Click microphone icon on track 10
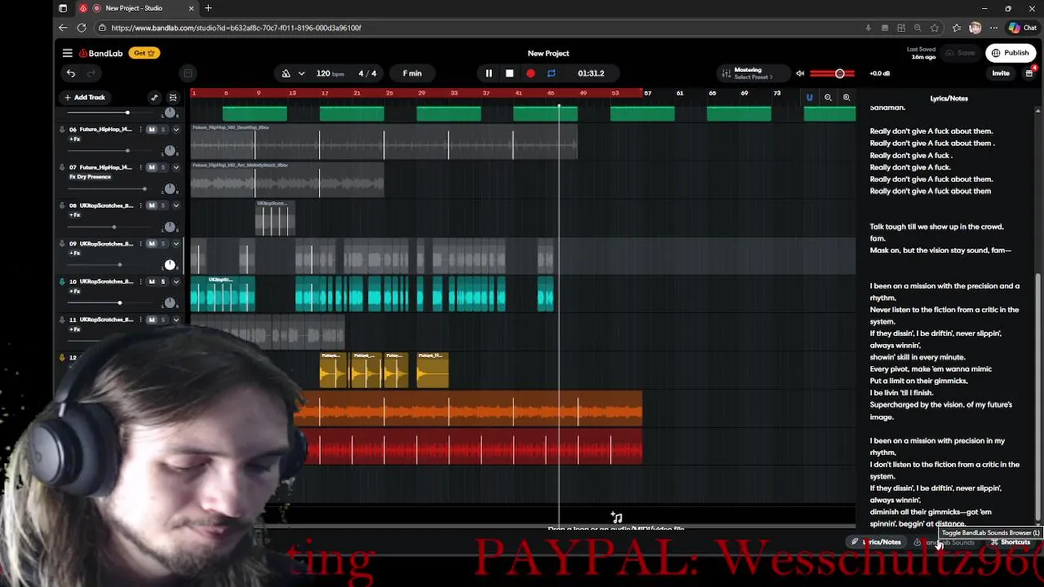 pos(62,281)
